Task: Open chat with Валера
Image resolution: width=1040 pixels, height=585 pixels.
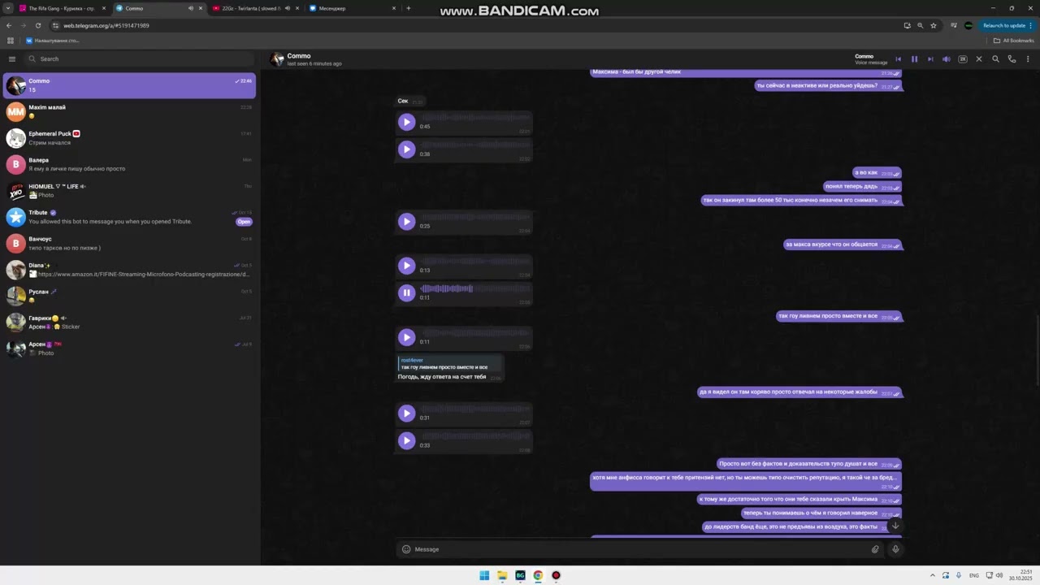Action: coord(130,164)
